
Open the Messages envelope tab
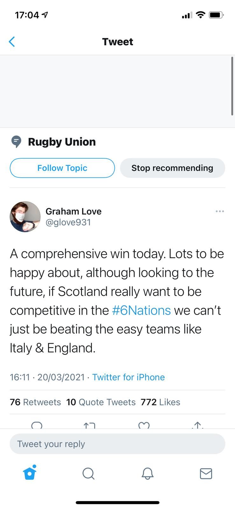click(206, 473)
